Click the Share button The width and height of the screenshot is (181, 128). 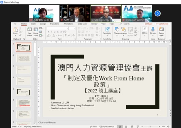149,24
